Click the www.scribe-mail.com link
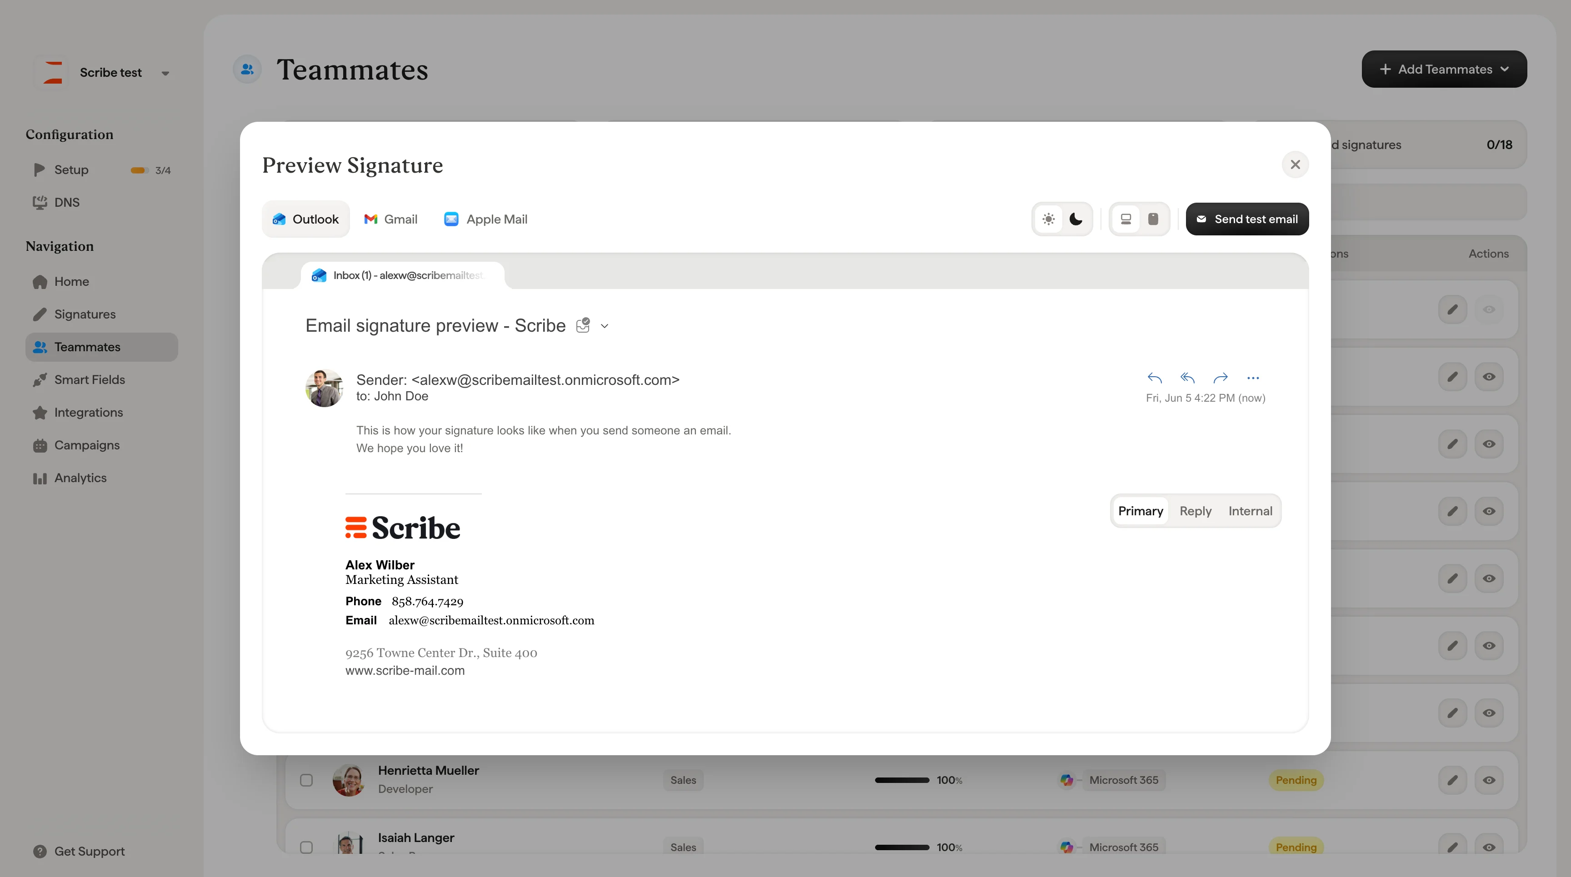The image size is (1571, 877). pos(405,670)
